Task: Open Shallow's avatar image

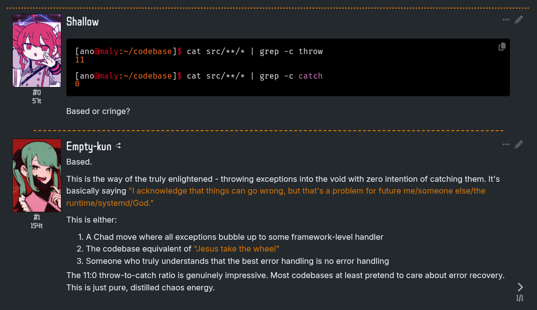Action: [x=37, y=51]
